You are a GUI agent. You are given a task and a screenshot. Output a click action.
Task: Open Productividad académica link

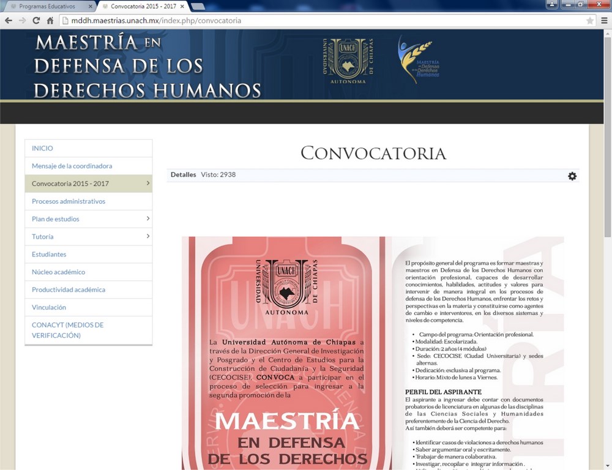pos(89,289)
